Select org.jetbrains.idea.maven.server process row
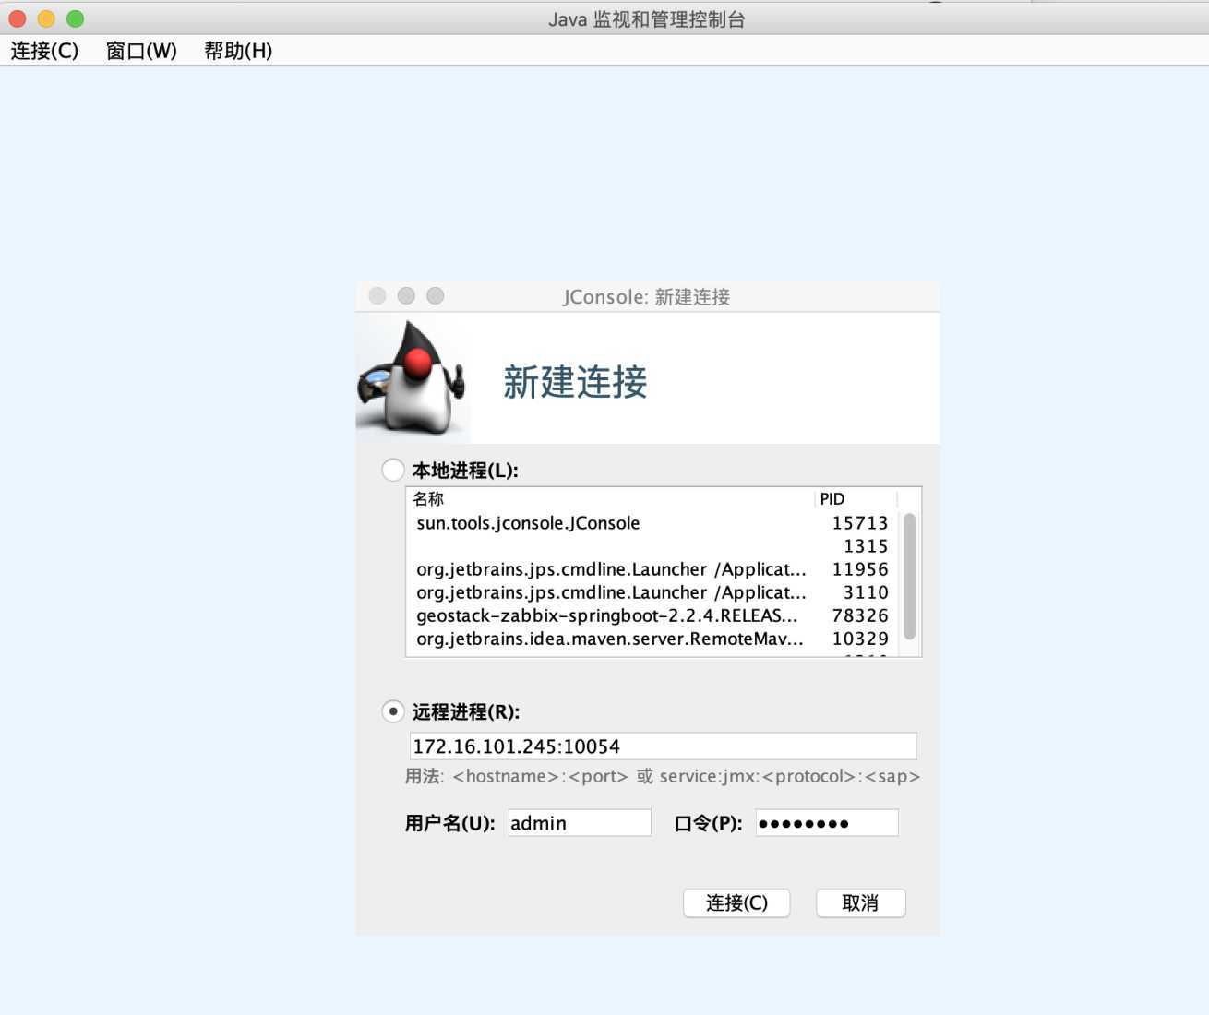This screenshot has height=1015, width=1209. [x=652, y=639]
